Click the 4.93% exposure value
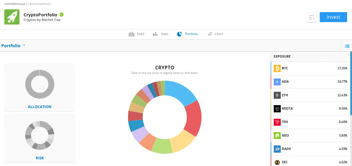Viewport: 352px width, 166px height. coord(343,148)
